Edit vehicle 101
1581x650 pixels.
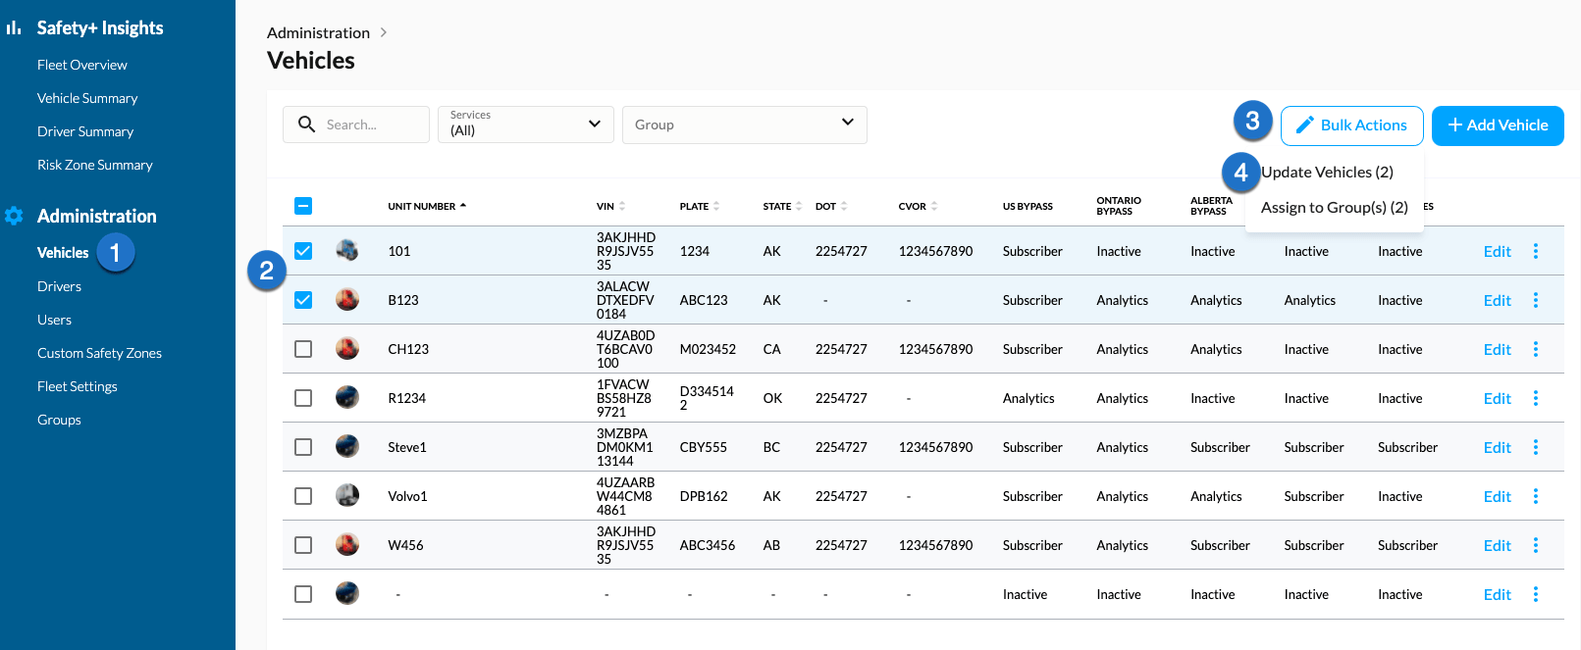point(1498,251)
